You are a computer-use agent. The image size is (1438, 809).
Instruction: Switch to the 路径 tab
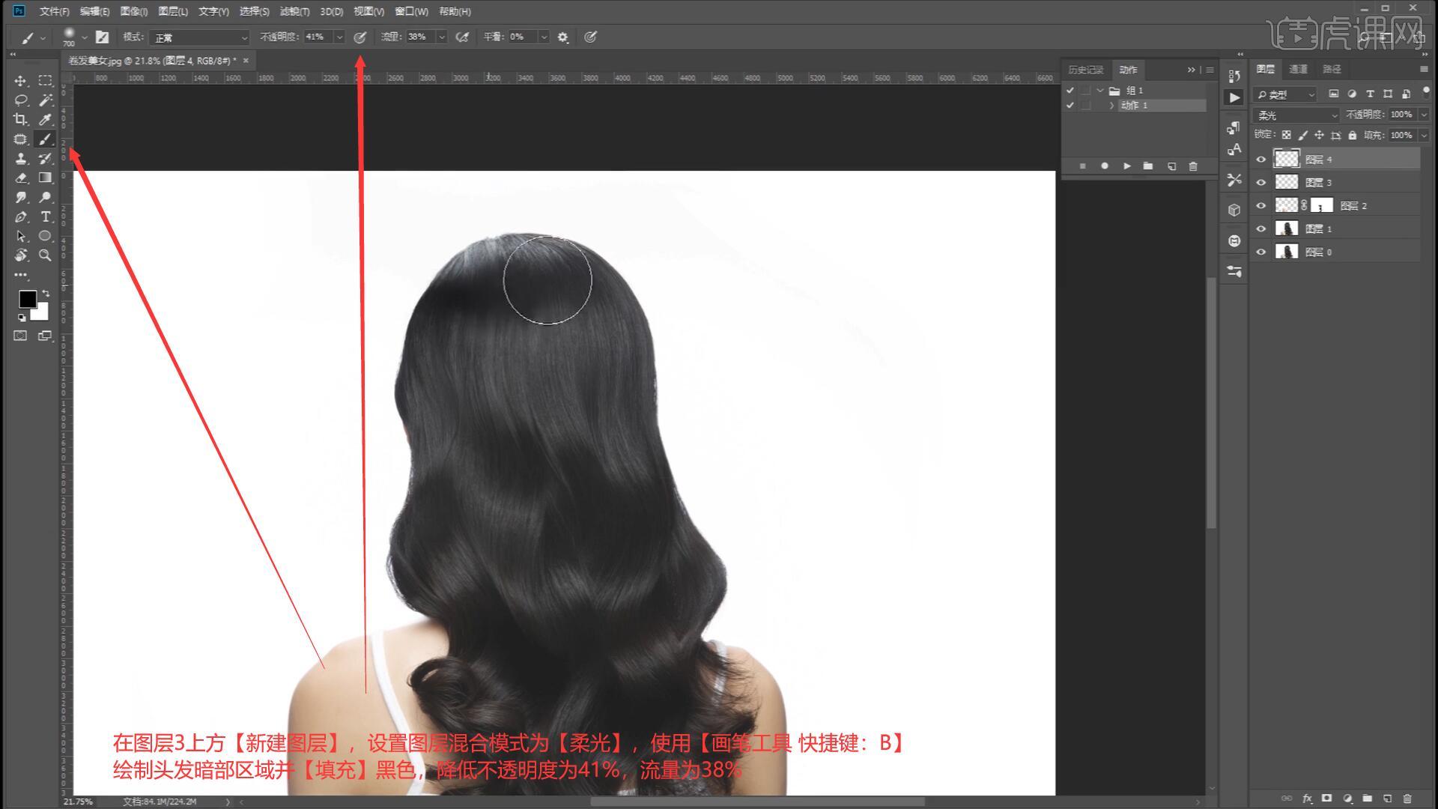coord(1332,69)
